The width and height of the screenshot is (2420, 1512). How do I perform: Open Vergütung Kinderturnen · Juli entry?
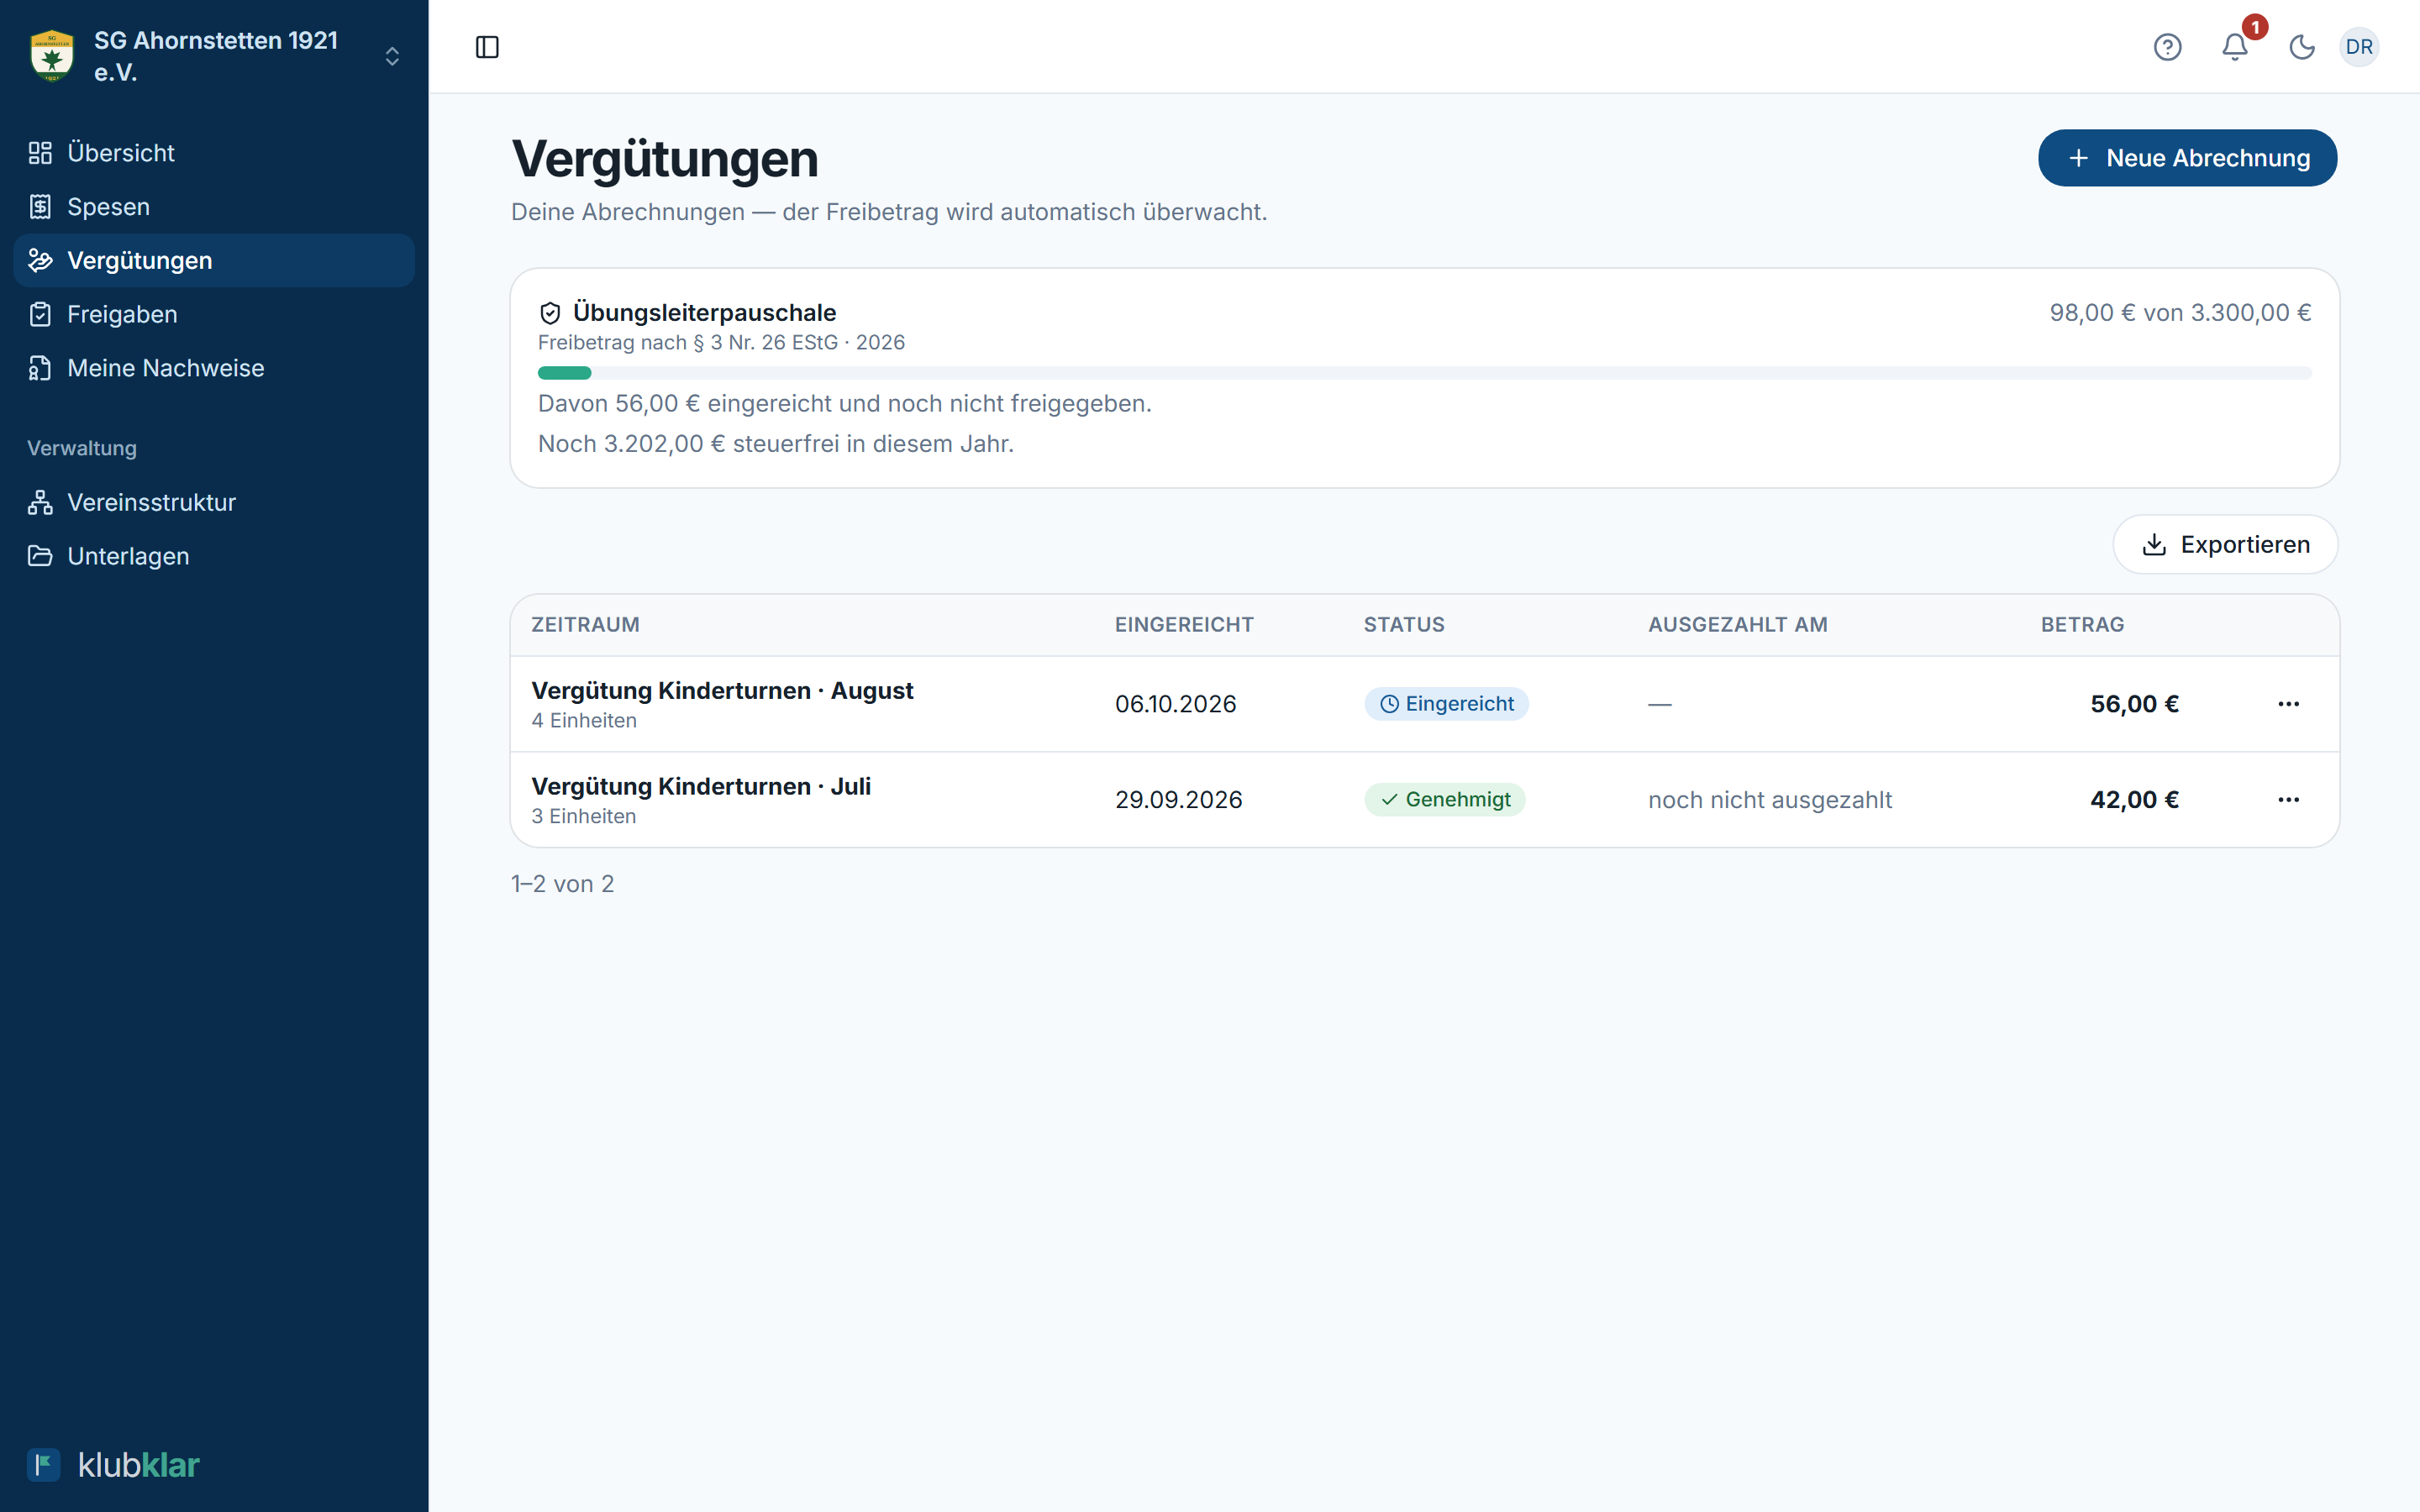click(701, 787)
